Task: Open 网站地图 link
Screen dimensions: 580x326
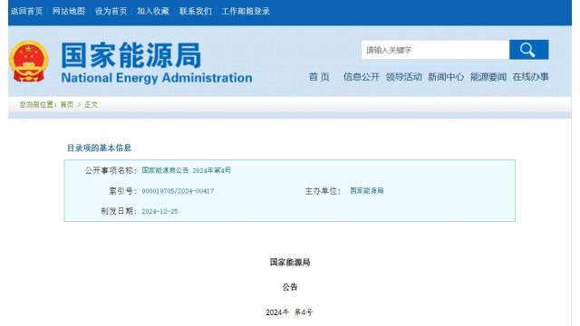Action: point(69,11)
